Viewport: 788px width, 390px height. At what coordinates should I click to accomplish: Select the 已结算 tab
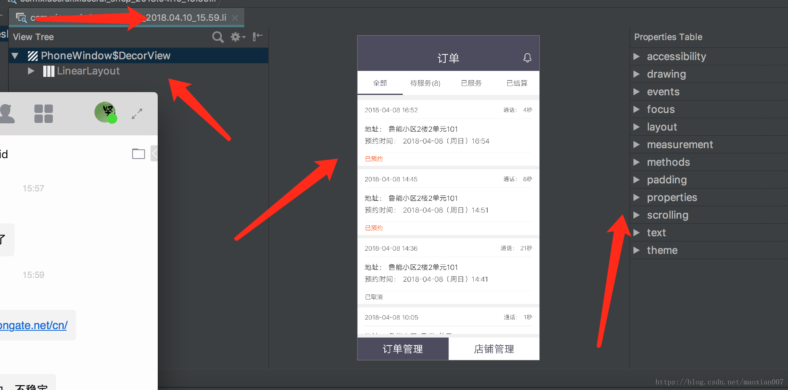tap(517, 83)
